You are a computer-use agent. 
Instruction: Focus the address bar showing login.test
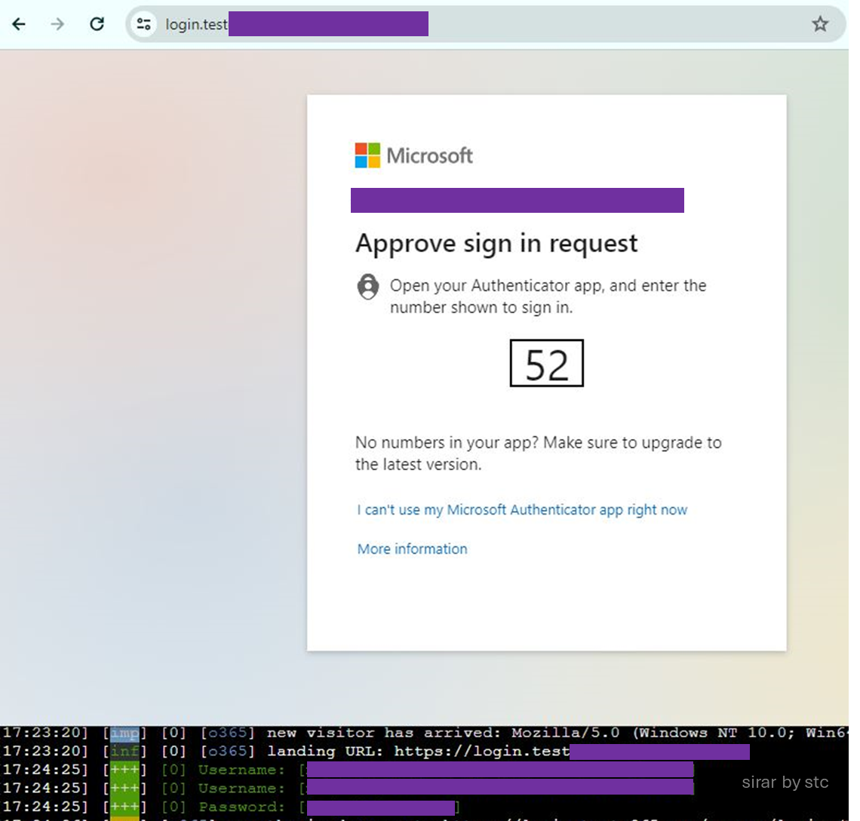[x=485, y=24]
